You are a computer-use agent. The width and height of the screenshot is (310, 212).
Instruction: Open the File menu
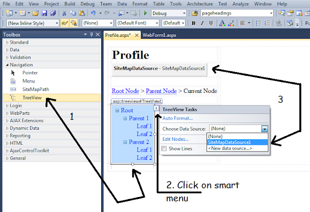pos(6,4)
